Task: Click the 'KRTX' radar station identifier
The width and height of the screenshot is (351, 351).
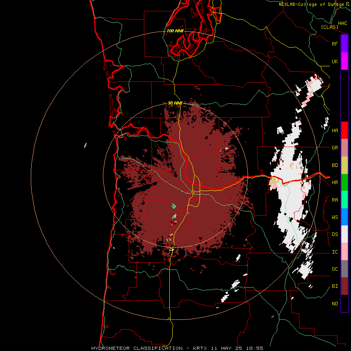Action: pos(200,348)
